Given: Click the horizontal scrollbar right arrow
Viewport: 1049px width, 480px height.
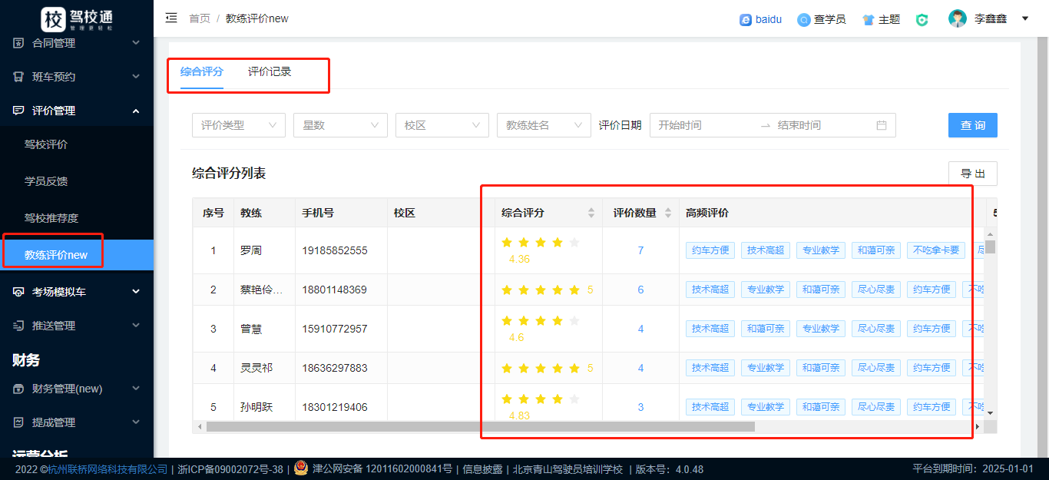Looking at the screenshot, I should 978,426.
